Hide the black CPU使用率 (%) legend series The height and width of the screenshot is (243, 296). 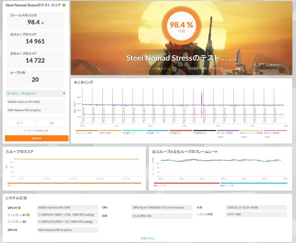[x=204, y=131]
